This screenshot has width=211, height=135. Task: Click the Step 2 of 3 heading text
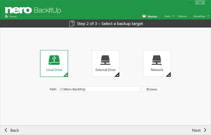[110, 24]
